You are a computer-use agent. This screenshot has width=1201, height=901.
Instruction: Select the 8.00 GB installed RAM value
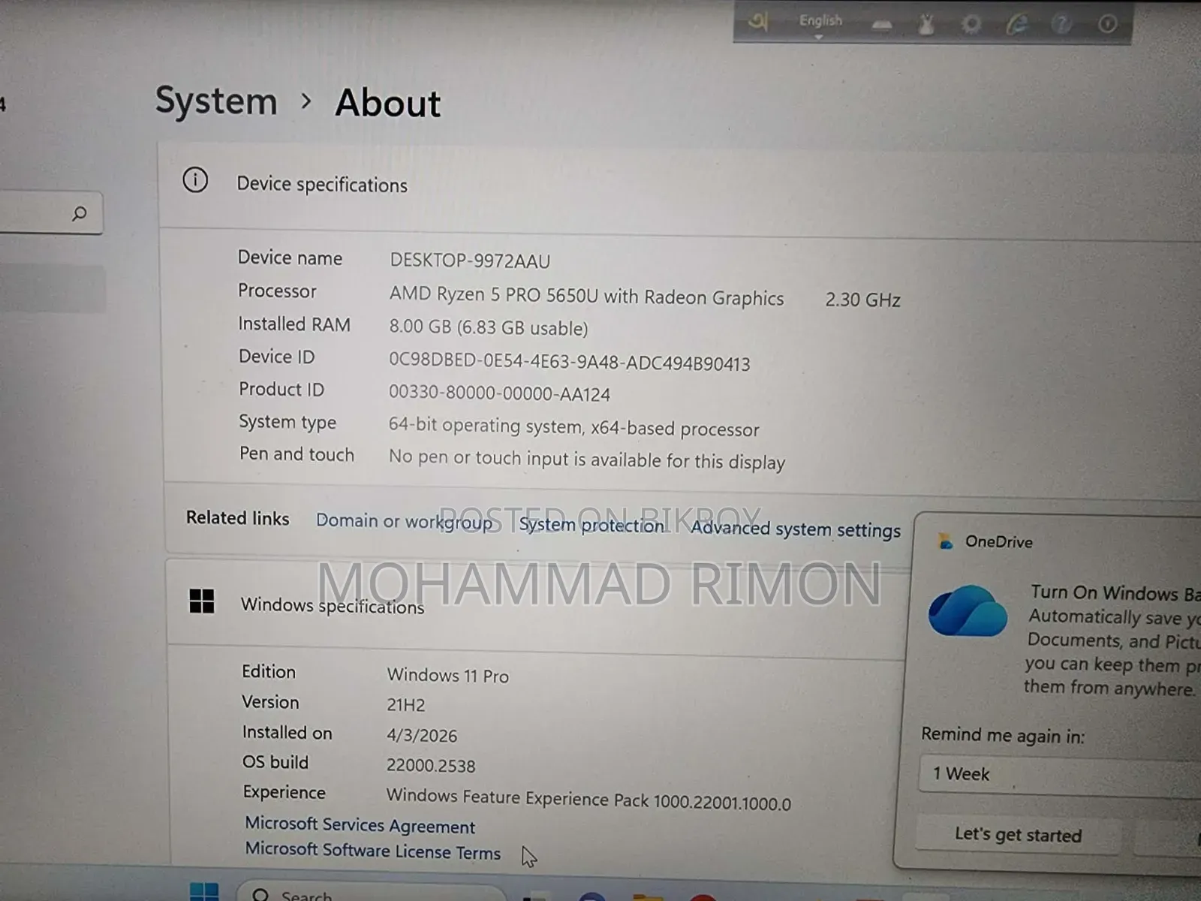489,327
